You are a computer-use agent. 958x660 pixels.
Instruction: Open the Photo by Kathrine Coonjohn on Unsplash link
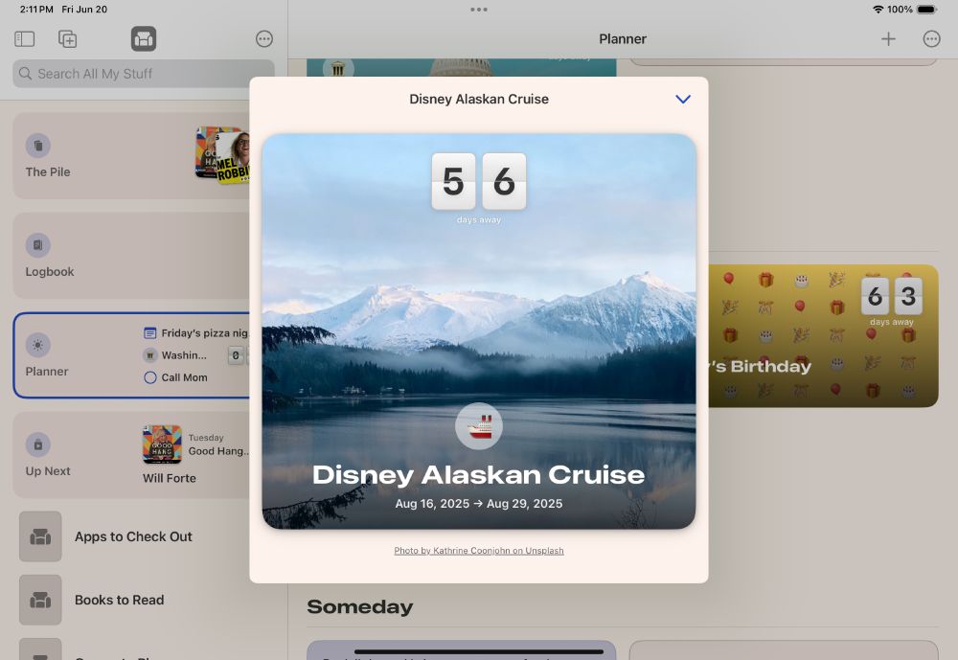point(479,551)
